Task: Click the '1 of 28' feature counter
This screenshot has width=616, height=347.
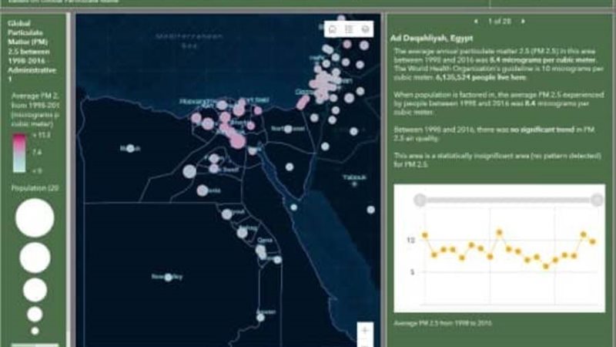Action: tap(500, 21)
